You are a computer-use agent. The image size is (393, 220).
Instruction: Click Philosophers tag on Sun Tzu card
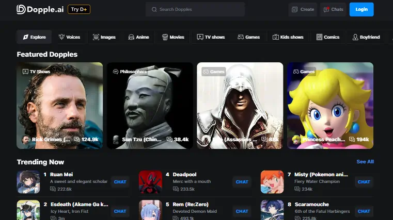130,72
